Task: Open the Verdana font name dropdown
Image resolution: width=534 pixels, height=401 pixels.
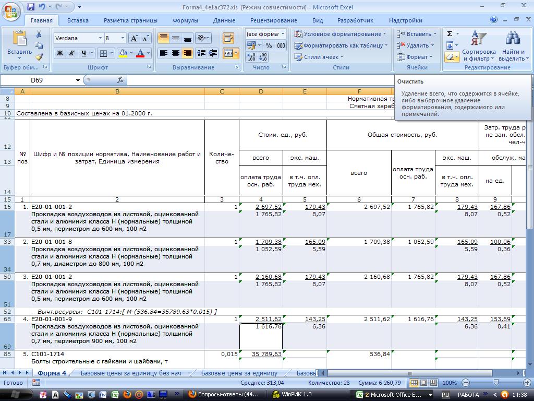Action: 100,39
